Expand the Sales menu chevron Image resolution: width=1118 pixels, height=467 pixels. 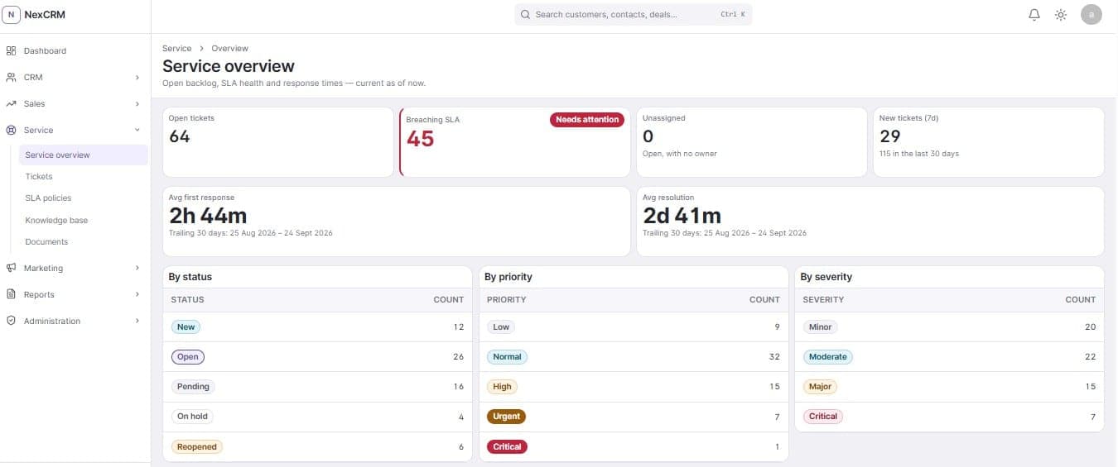coord(137,103)
